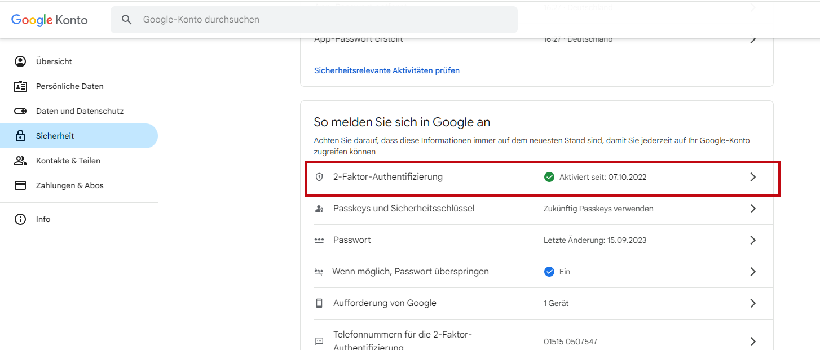Click the Zukünftig Passkeys verwenden text
This screenshot has width=820, height=350.
pos(598,209)
